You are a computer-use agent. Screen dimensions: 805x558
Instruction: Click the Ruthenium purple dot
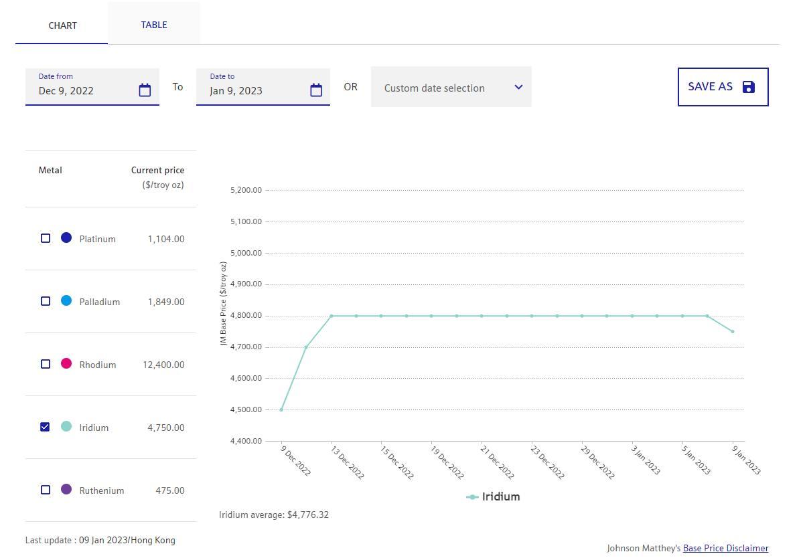[x=66, y=489]
